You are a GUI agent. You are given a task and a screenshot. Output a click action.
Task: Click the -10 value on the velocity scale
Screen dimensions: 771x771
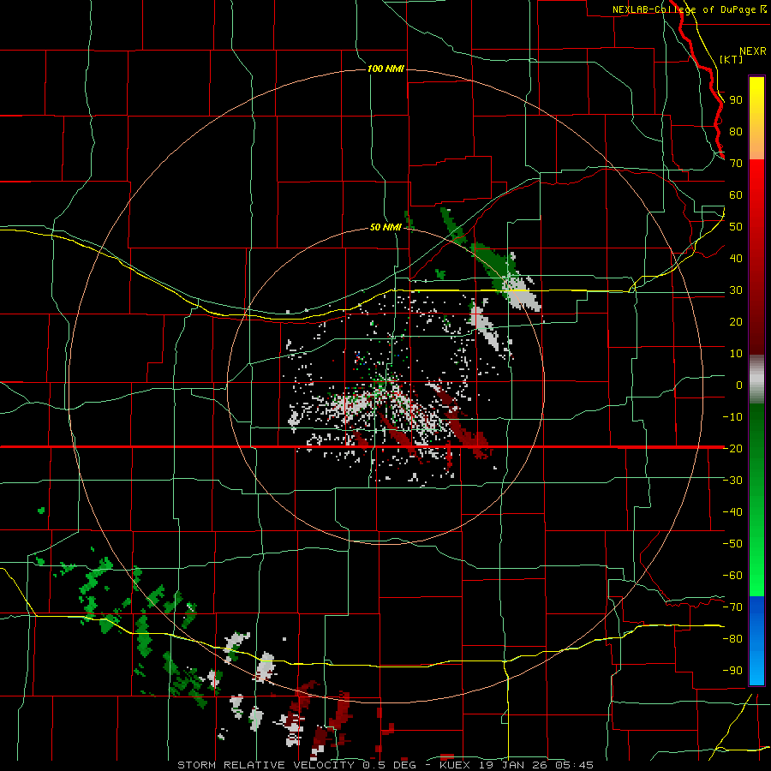732,417
